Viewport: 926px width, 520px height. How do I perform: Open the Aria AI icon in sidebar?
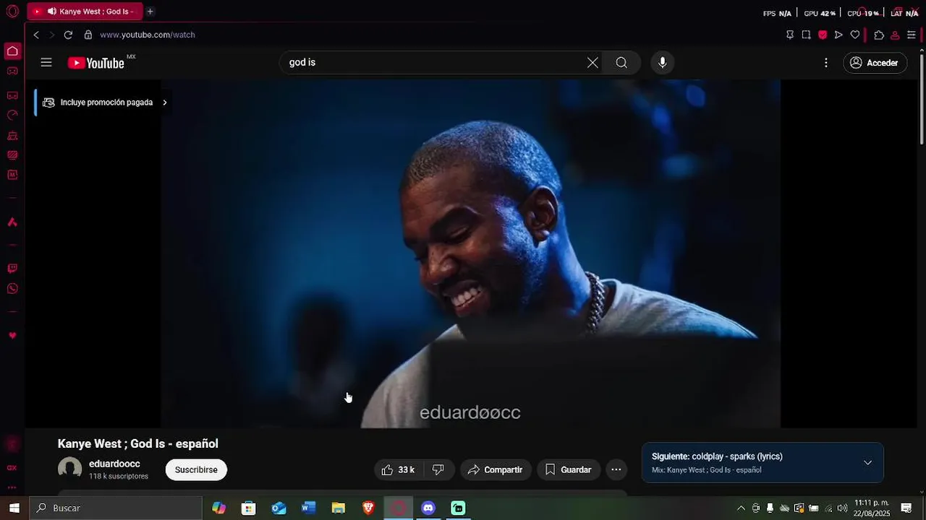coord(12,222)
